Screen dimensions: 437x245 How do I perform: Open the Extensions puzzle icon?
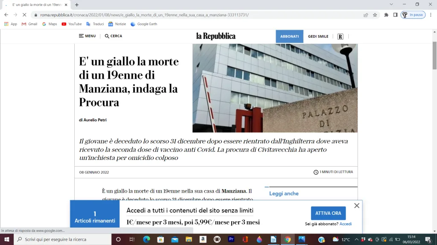coord(386,15)
